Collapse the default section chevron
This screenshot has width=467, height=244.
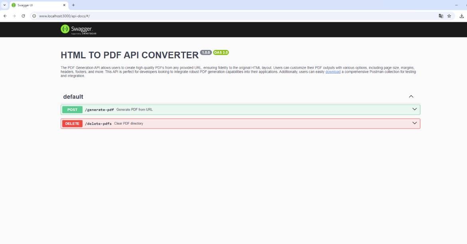(411, 97)
